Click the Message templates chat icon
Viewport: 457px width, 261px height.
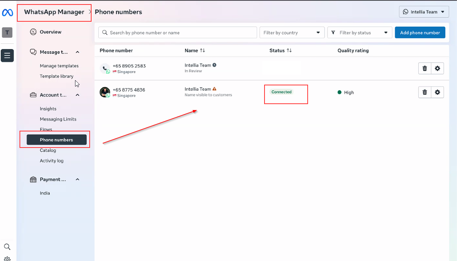click(x=33, y=52)
